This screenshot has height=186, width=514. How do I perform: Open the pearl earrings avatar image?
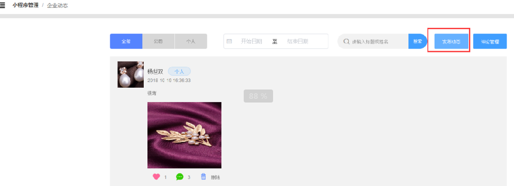[130, 74]
